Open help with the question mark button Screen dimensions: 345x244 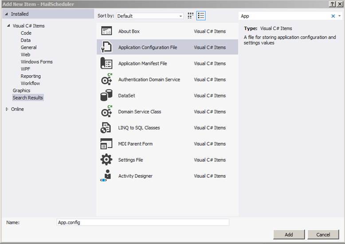(332, 4)
